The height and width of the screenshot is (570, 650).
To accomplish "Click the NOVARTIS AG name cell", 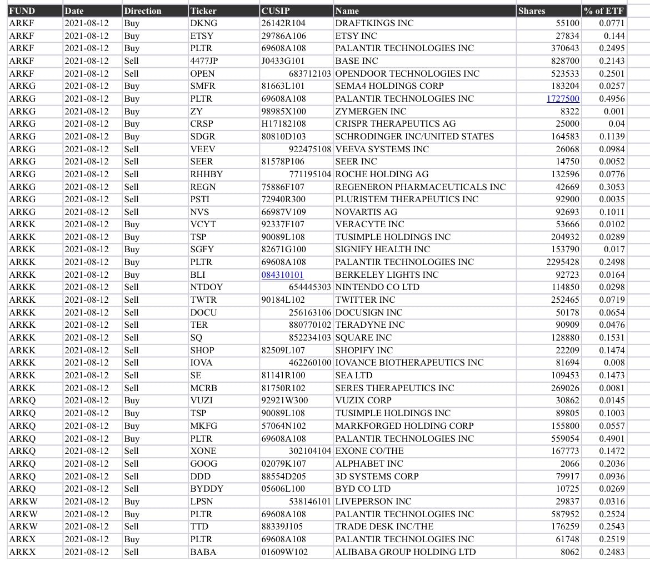I will (425, 212).
